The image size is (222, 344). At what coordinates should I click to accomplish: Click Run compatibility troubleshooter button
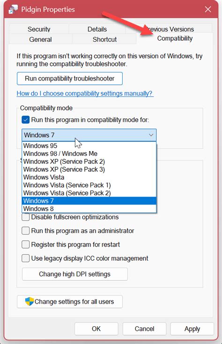(70, 79)
